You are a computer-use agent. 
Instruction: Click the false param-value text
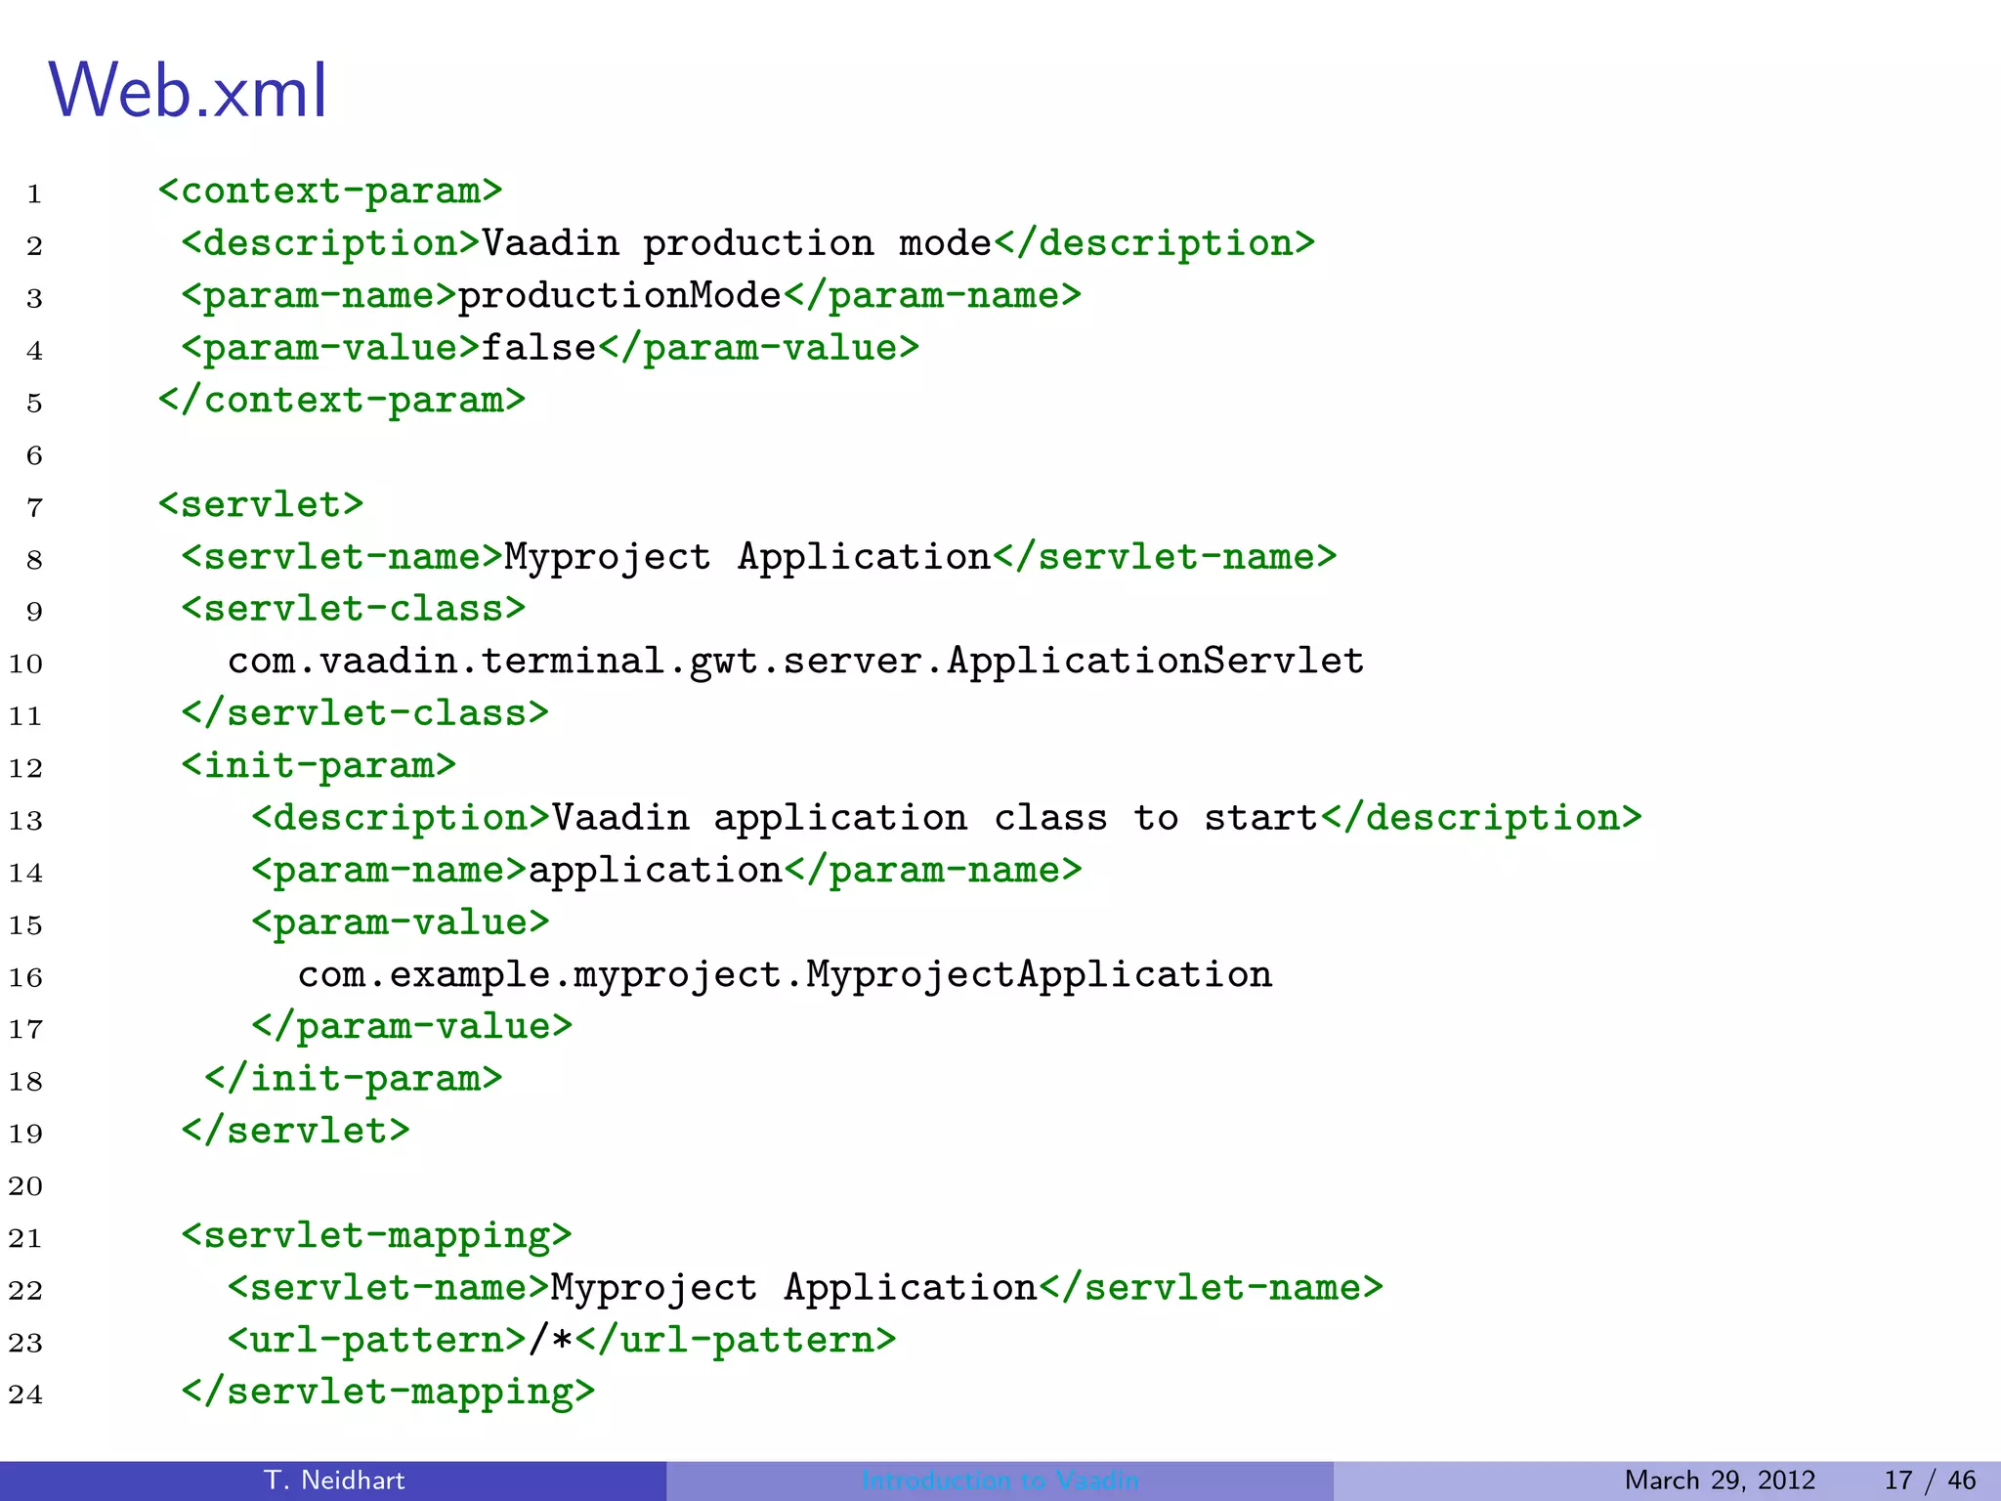(538, 348)
